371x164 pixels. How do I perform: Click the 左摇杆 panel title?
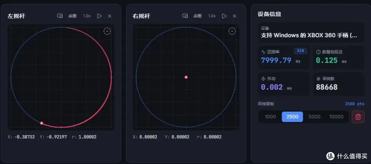point(16,16)
